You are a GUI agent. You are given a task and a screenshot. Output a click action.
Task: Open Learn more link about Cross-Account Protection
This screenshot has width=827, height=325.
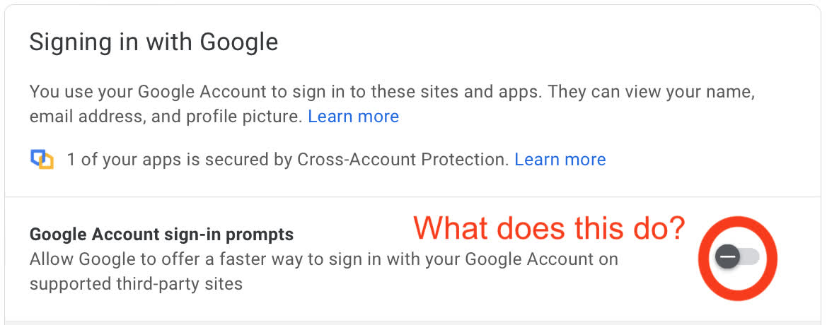(560, 160)
